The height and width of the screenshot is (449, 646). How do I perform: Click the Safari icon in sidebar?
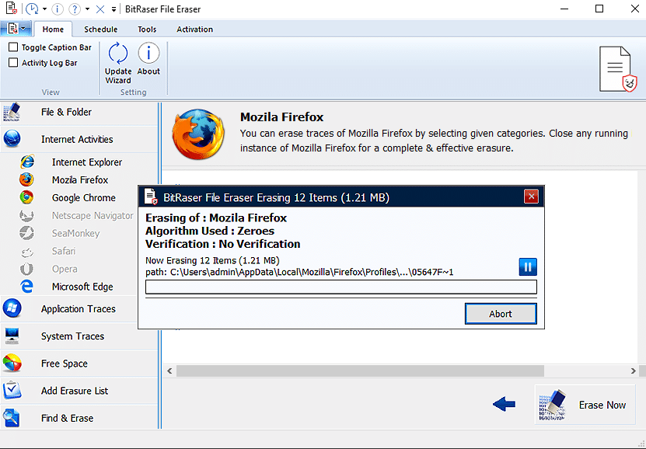tap(26, 252)
